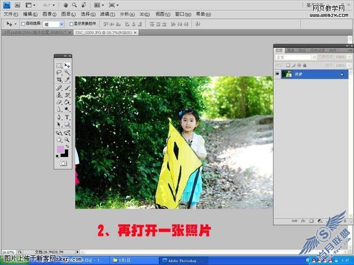This screenshot has width=354, height=265.
Task: Select the Paint Bucket tool
Action: (x=67, y=102)
